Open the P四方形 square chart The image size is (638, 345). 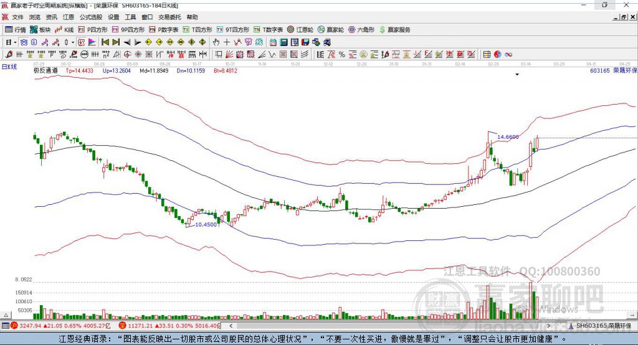point(93,30)
